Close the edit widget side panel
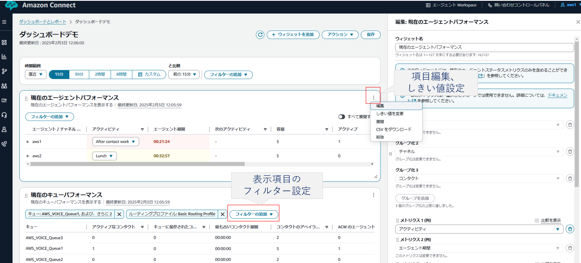Viewport: 581px width, 263px height. click(x=578, y=22)
